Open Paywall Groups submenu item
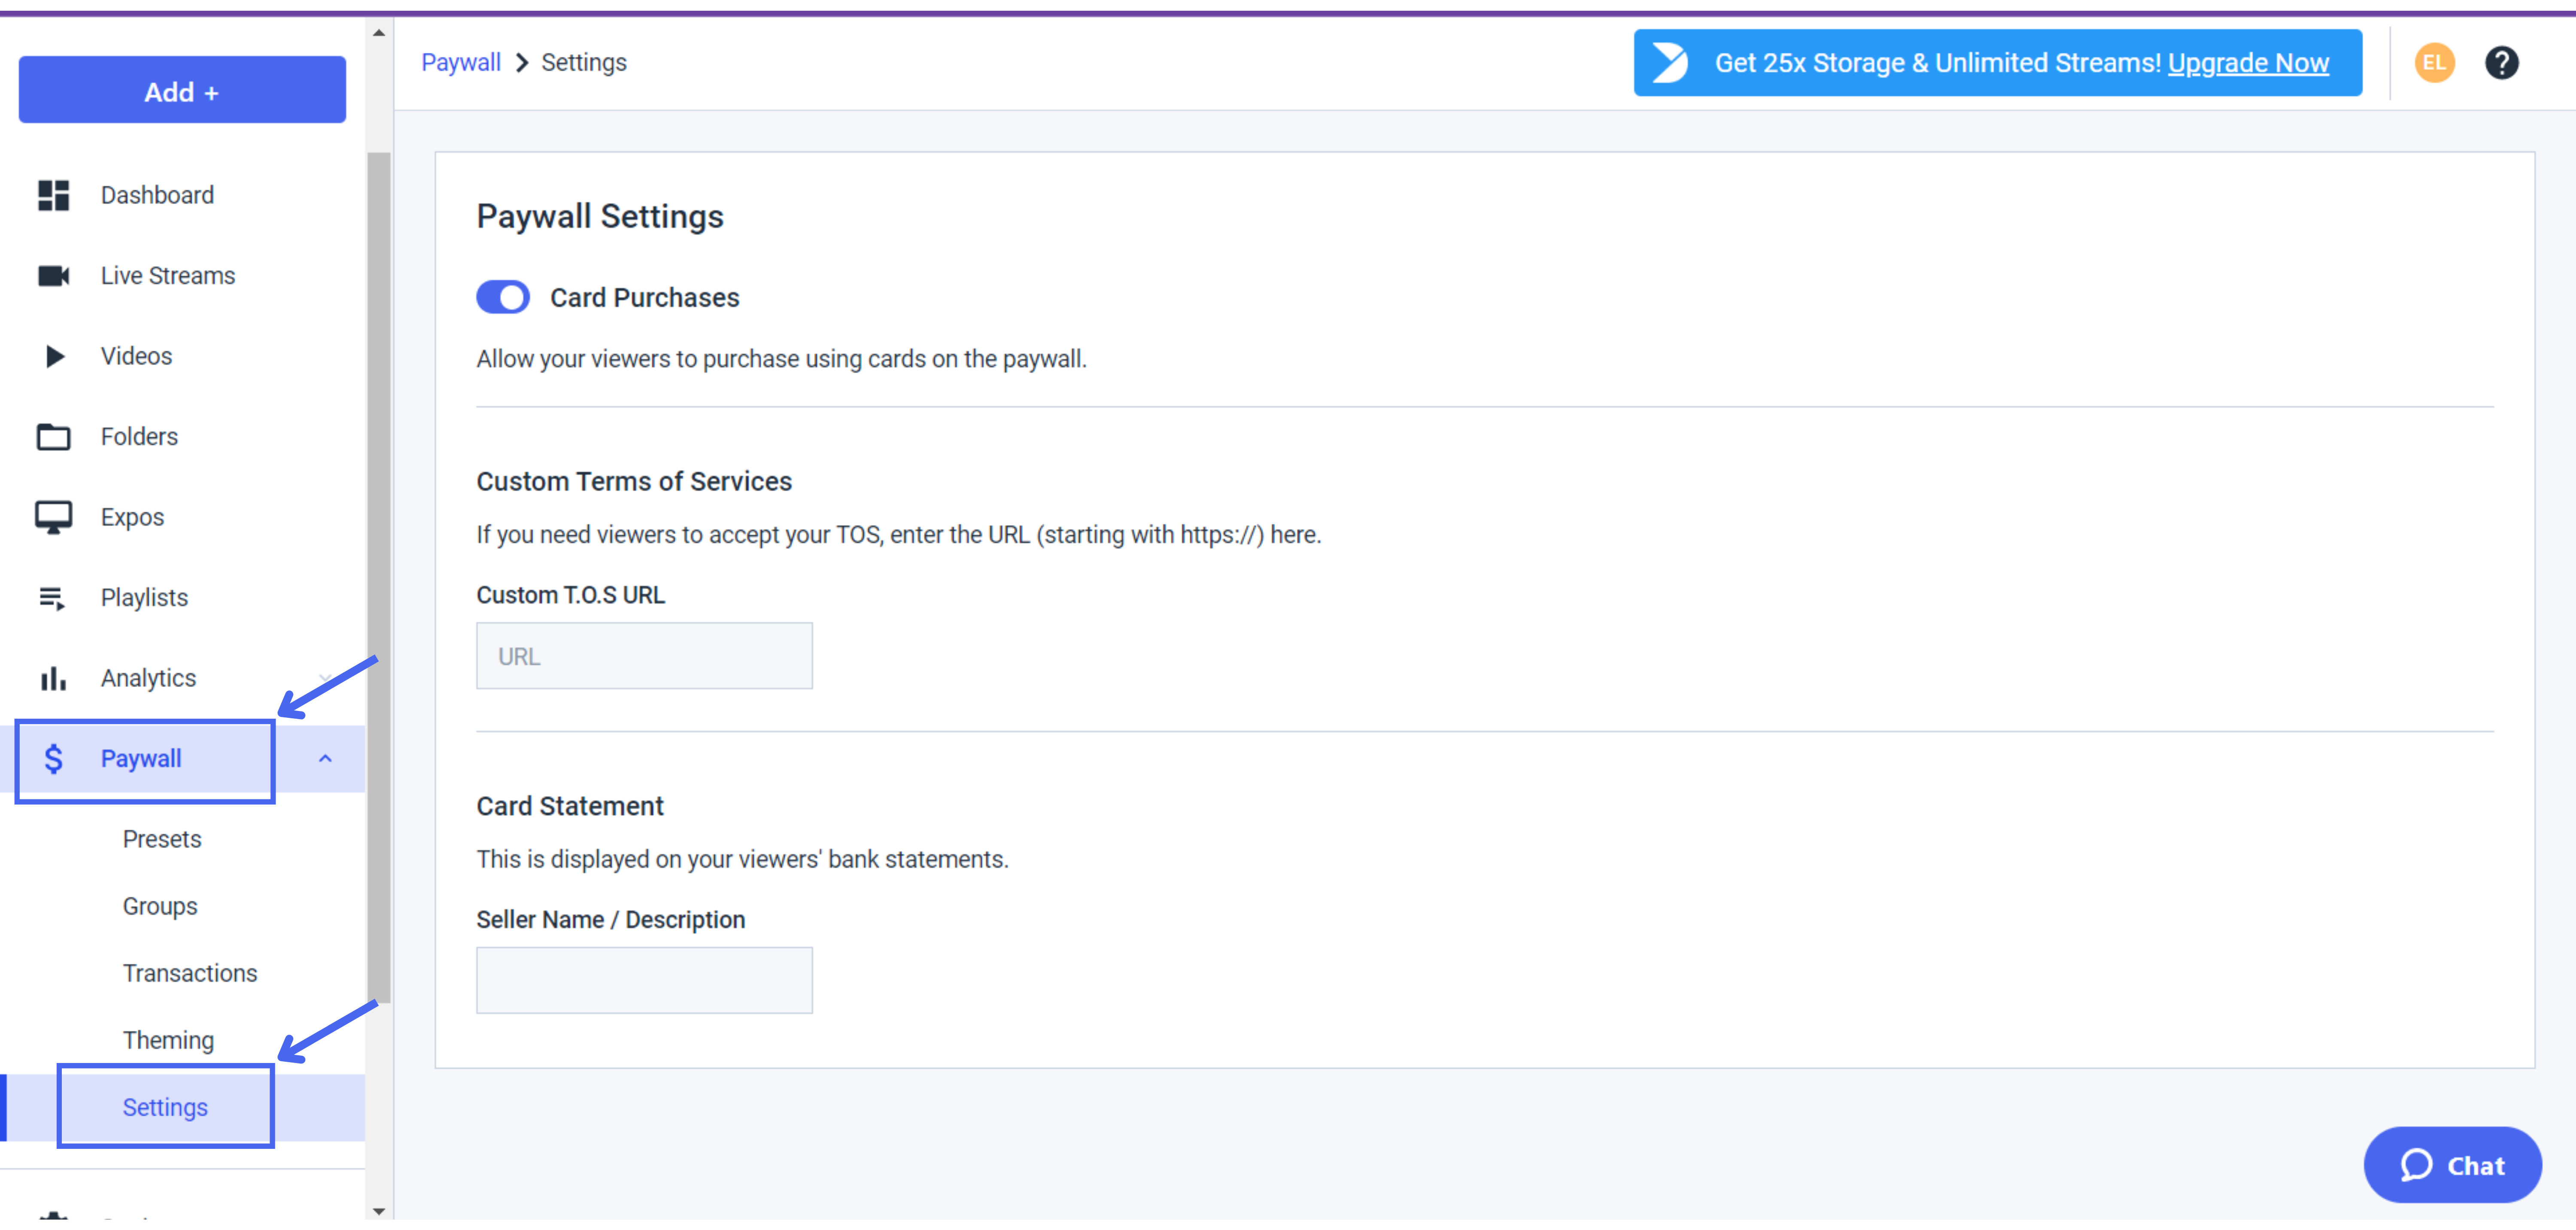Screen dimensions: 2576x1230 pos(160,907)
